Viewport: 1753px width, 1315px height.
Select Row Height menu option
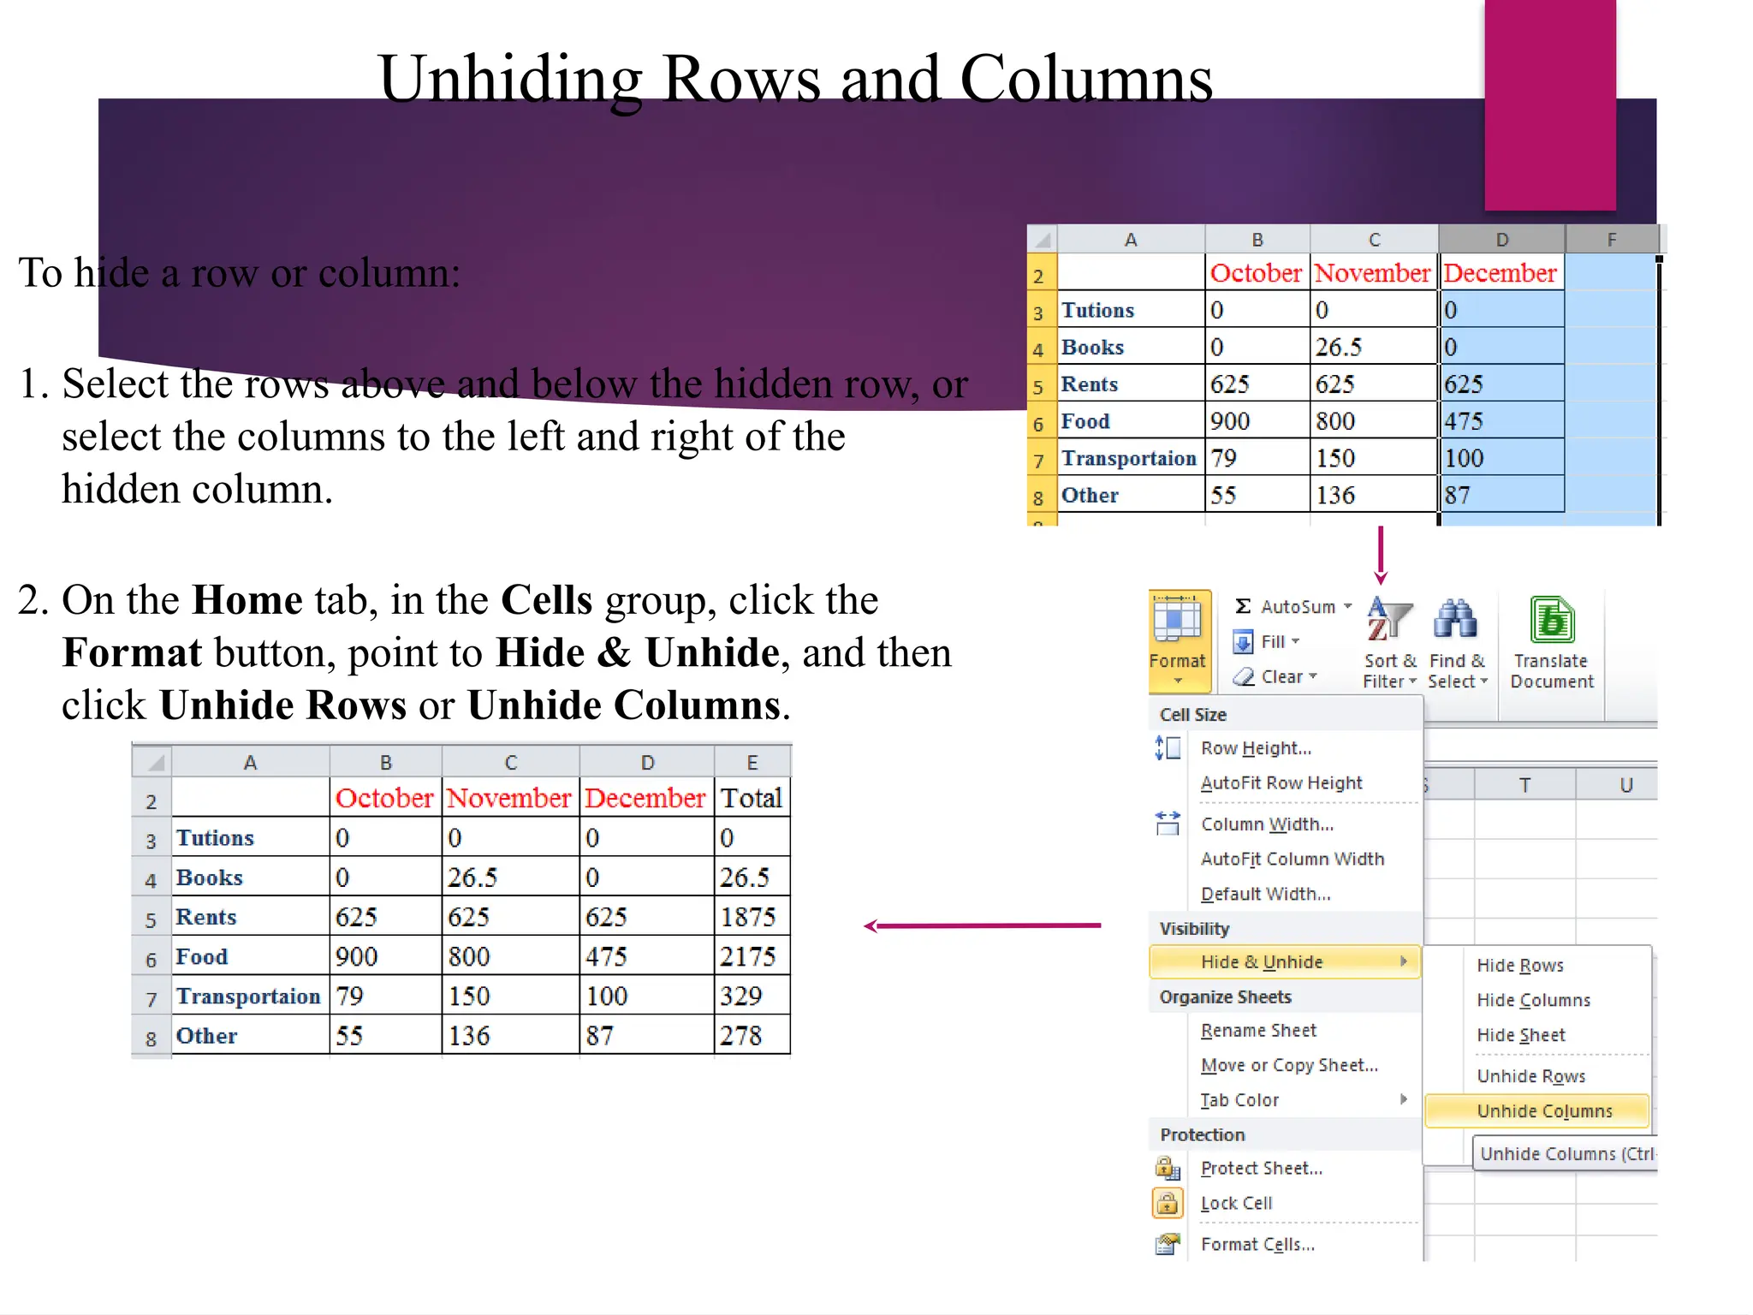(1256, 747)
